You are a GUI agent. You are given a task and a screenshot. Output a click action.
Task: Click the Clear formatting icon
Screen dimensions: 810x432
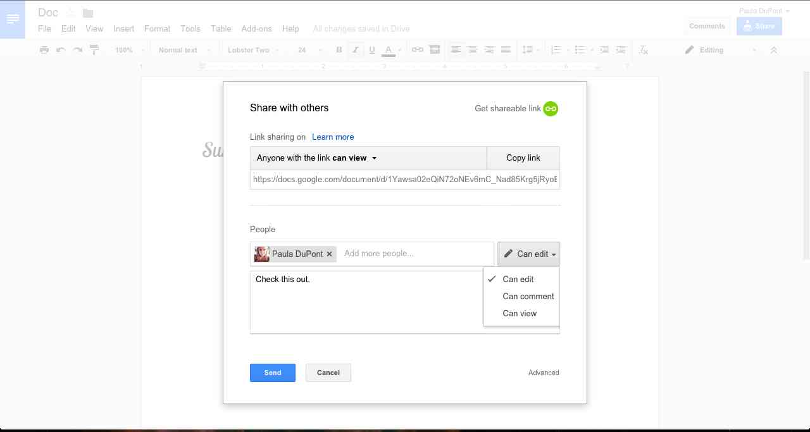643,49
